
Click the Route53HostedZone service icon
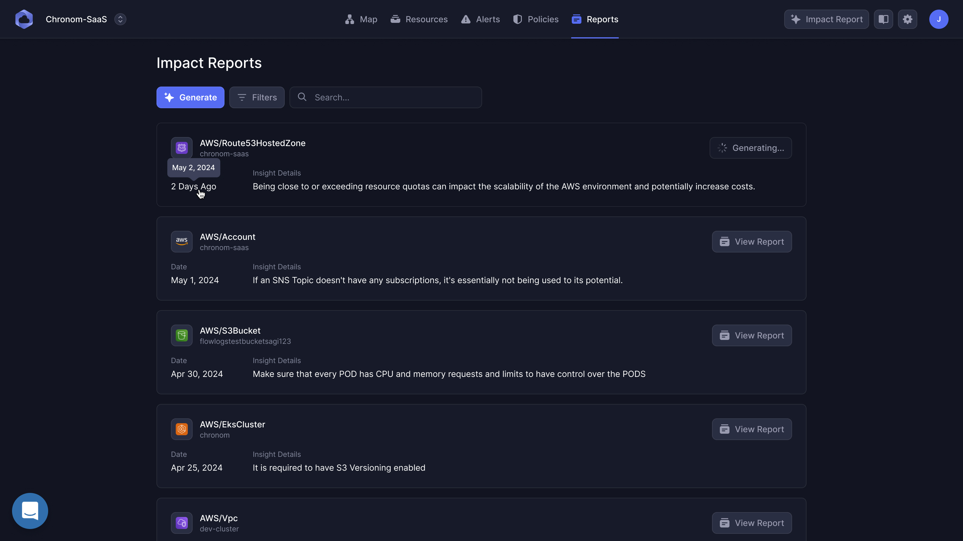click(182, 148)
